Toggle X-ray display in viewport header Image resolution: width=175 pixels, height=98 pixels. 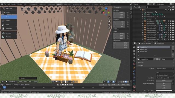pyautogui.click(x=118, y=82)
